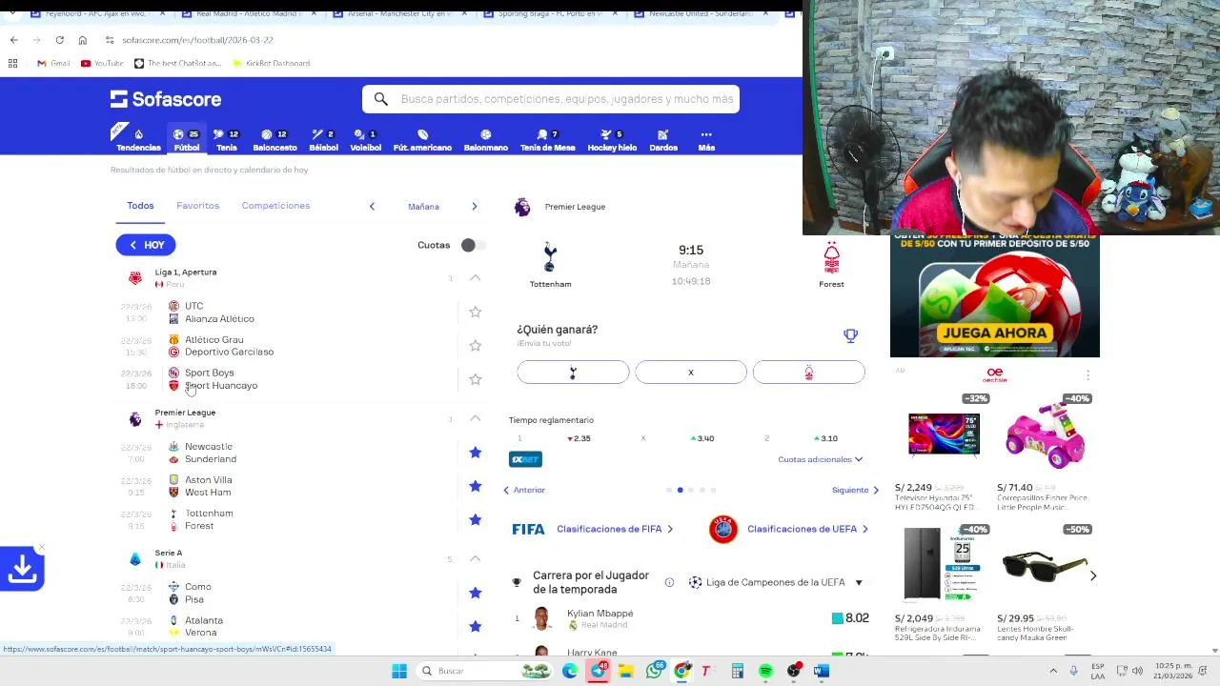Open the Windows Start menu
1220x686 pixels.
tap(399, 671)
